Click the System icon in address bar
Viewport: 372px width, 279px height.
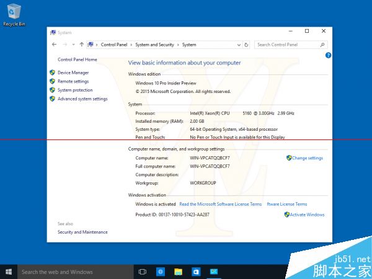[91, 45]
